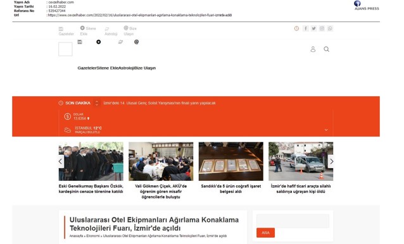Expand the weather city dropdown chevron
Screen dimensions: 404x244
click(x=326, y=130)
